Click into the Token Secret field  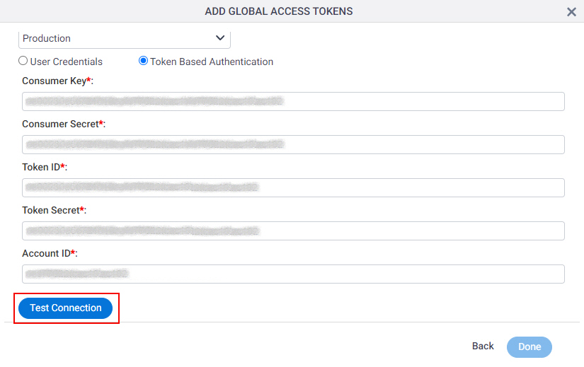tap(293, 231)
